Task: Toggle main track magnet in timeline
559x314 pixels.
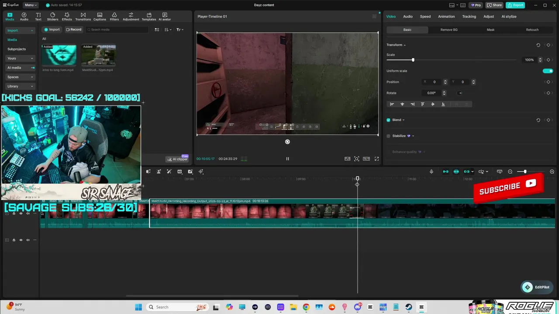Action: [445, 171]
